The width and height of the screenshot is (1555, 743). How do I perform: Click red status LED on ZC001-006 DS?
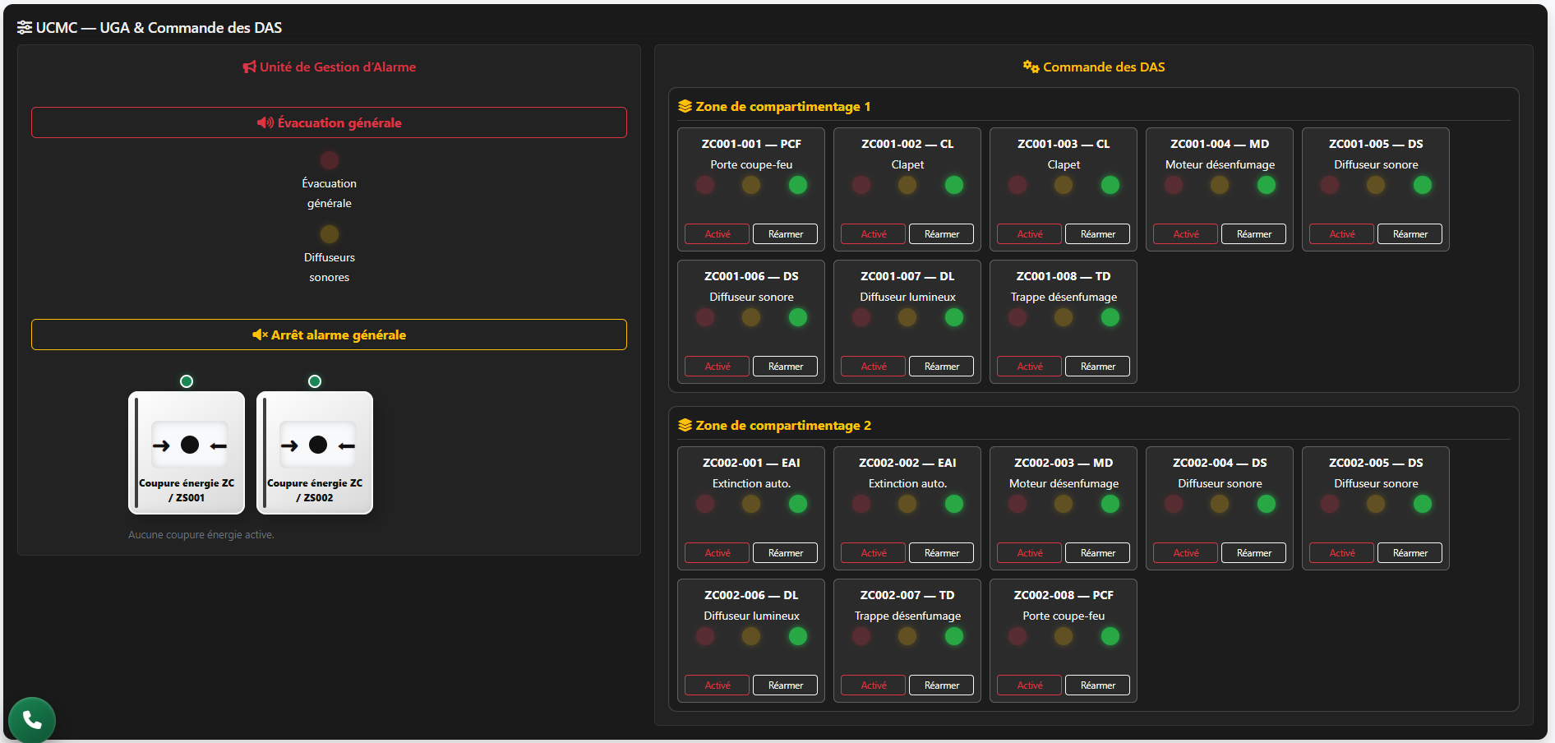(705, 317)
